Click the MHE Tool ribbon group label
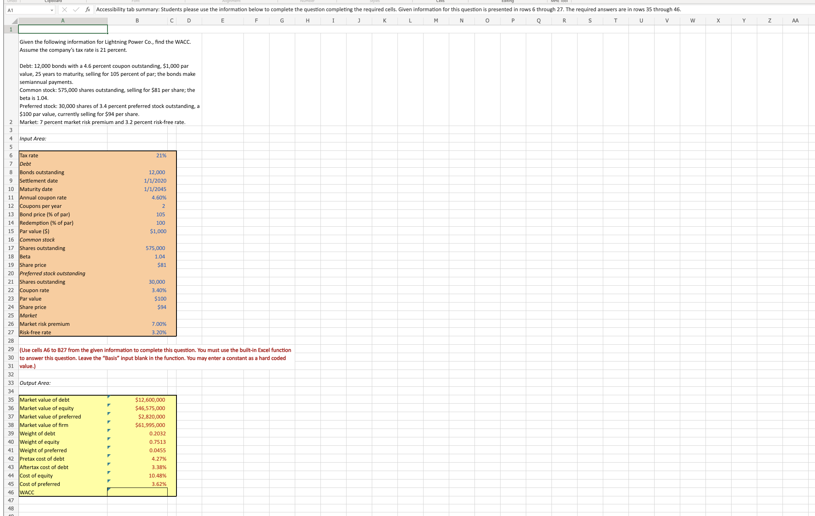 tap(560, 1)
